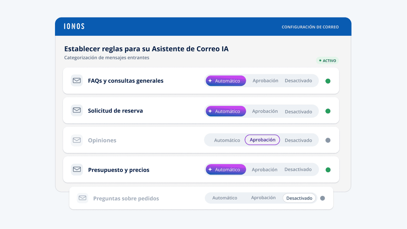Image resolution: width=407 pixels, height=229 pixels.
Task: Choose Aprobación for Preguntas sobre pedidos
Action: [x=263, y=198]
